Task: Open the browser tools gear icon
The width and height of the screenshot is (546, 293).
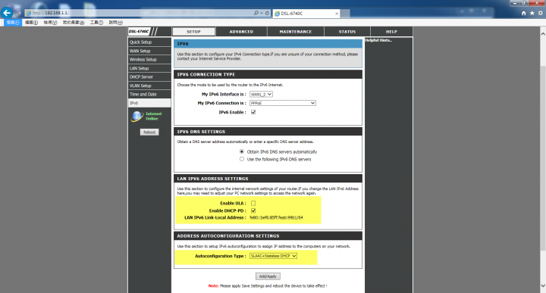Action: click(541, 13)
